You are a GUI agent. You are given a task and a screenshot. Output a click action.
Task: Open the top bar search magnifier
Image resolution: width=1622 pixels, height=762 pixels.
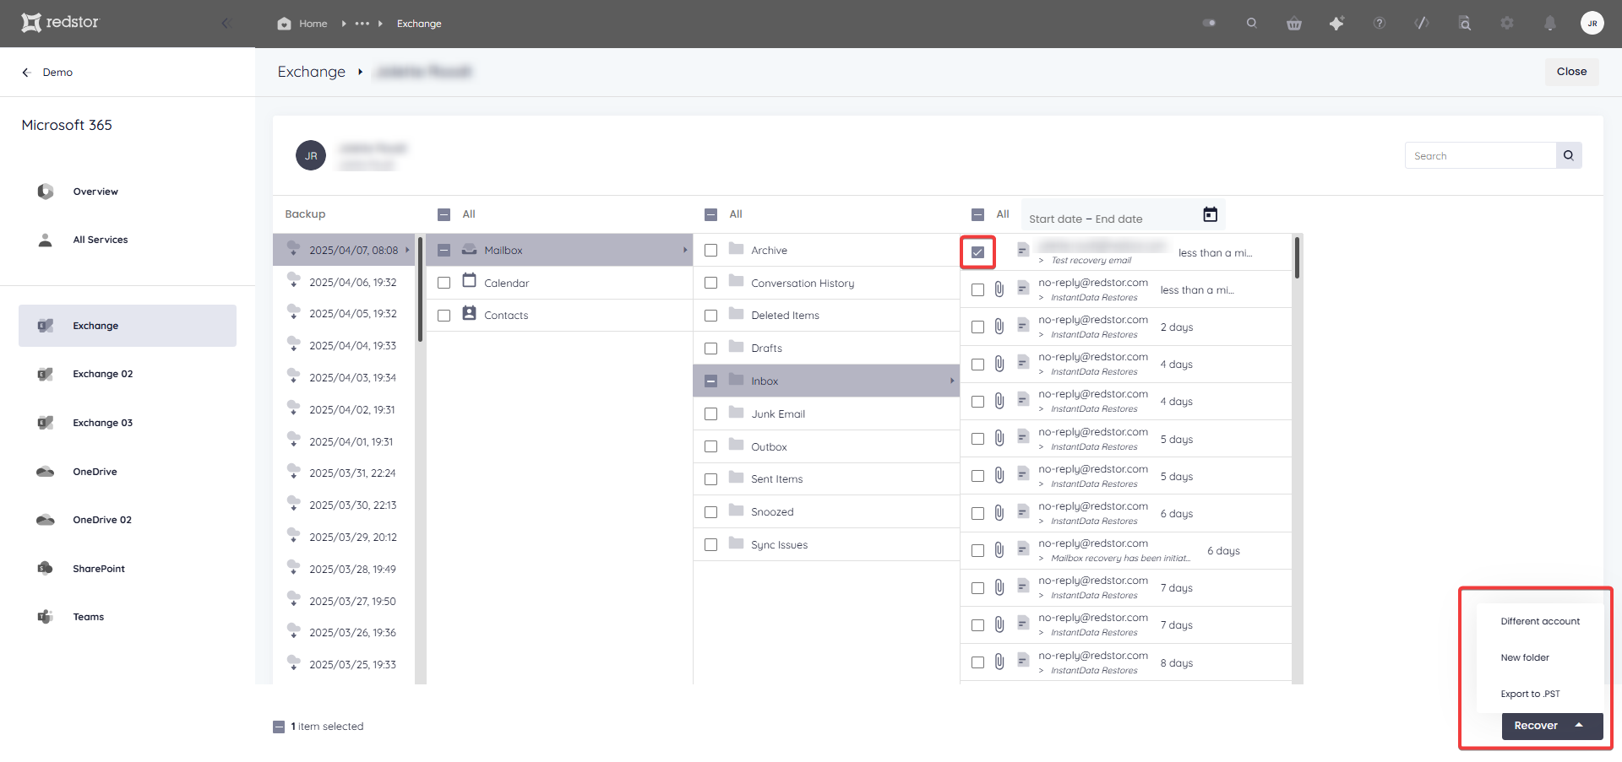tap(1252, 24)
